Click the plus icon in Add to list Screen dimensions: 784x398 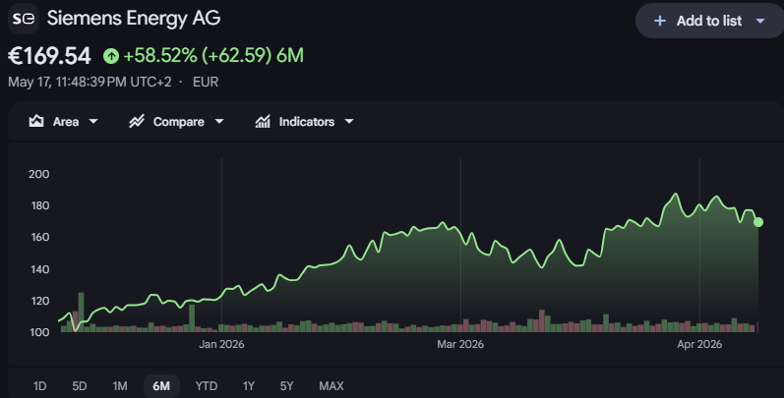[659, 21]
